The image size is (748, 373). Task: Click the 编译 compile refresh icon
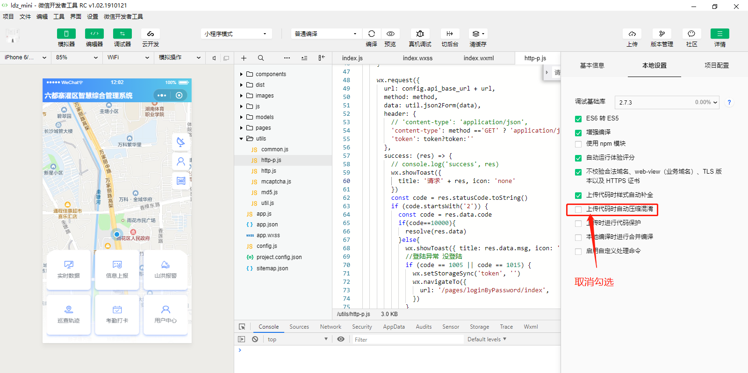372,34
